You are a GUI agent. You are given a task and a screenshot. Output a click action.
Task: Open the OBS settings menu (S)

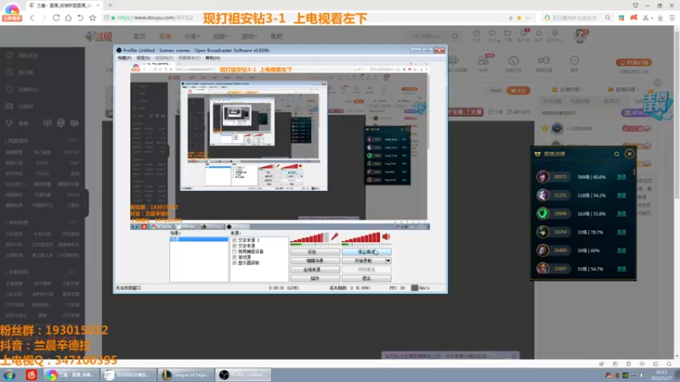(x=143, y=58)
